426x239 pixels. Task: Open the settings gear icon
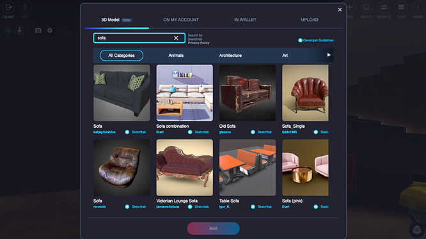tap(50, 31)
